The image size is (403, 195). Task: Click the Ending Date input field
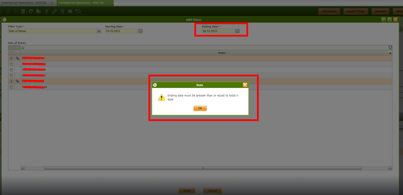click(218, 31)
